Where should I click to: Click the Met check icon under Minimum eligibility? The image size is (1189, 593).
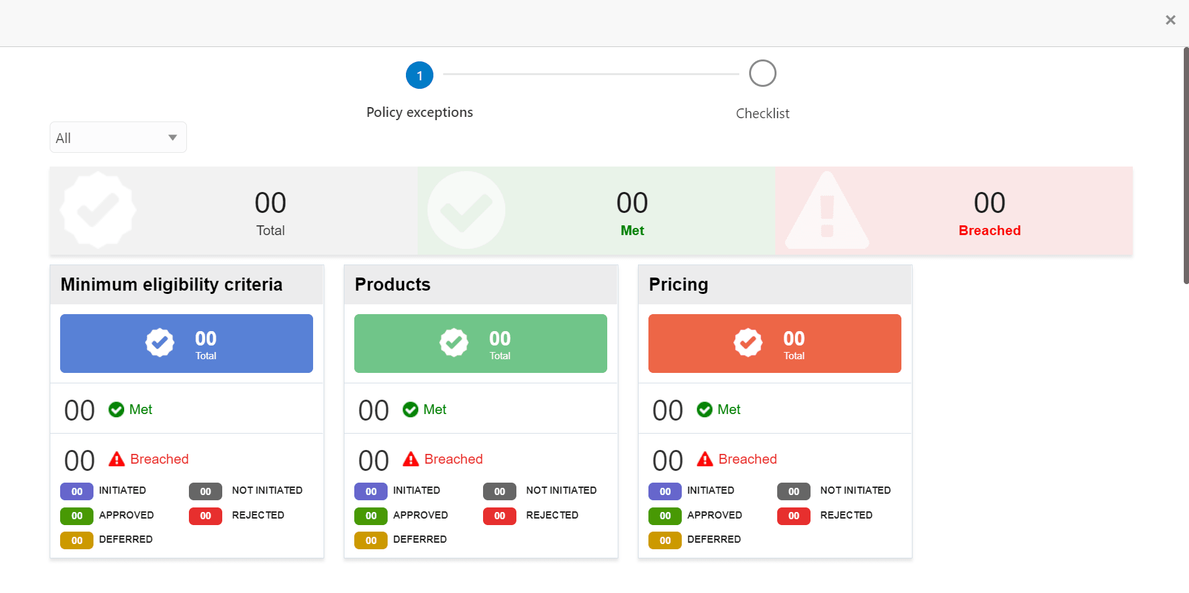[x=116, y=409]
